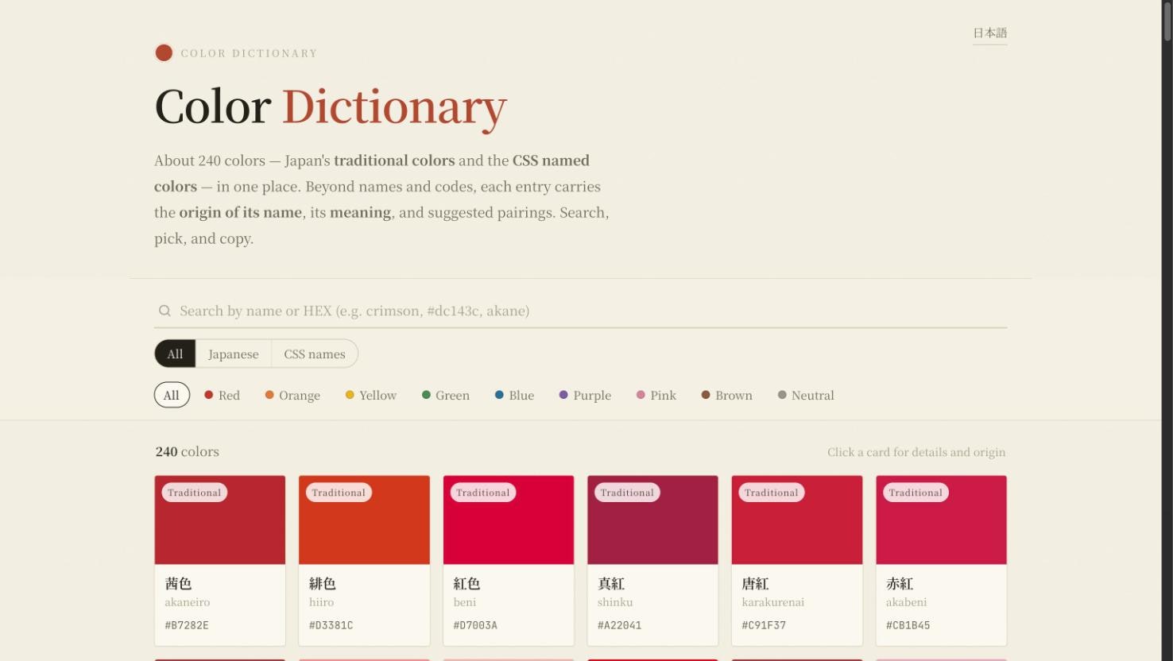Show only CSS names colors
This screenshot has width=1173, height=661.
[315, 354]
